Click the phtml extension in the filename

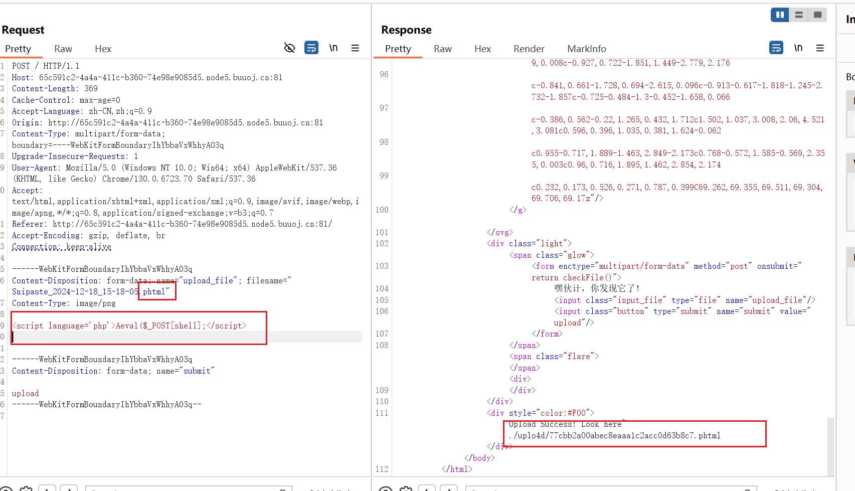tap(154, 292)
